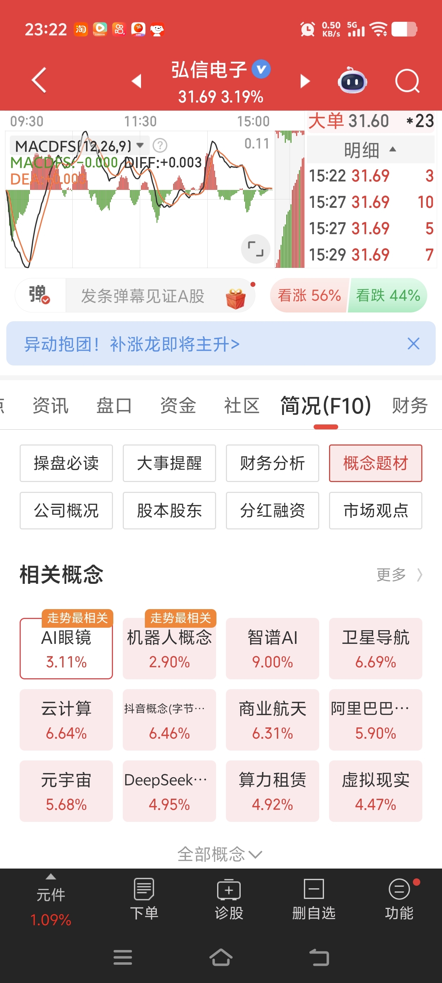Vote 看涨 56% bullish
Viewport: 442px width, 983px height.
coord(309,295)
